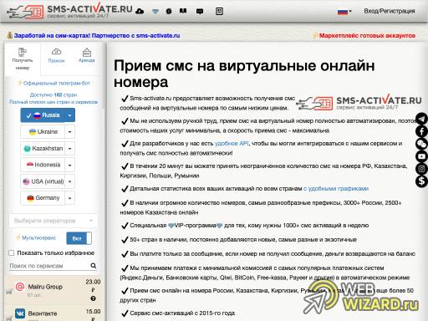Select the Вконтакте service name
Image resolution: width=428 pixels, height=321 pixels.
point(43,313)
